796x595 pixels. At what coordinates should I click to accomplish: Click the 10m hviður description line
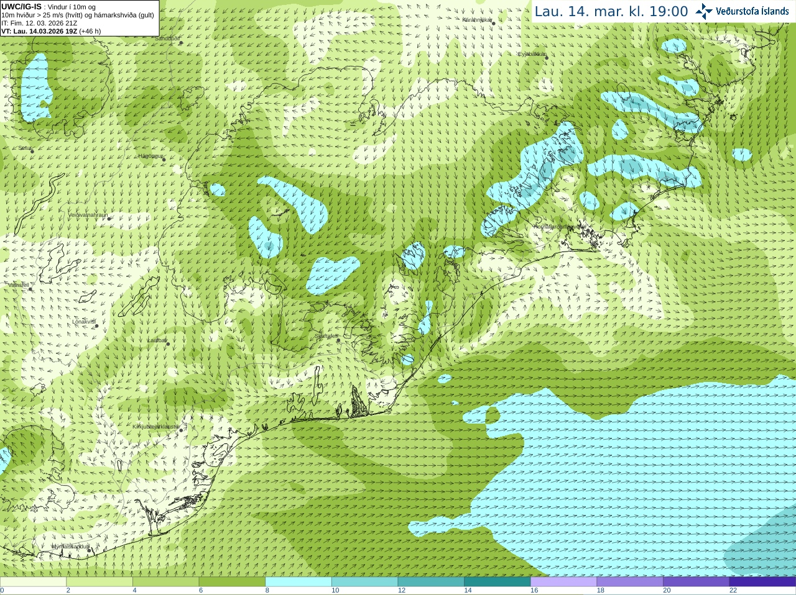pos(78,15)
